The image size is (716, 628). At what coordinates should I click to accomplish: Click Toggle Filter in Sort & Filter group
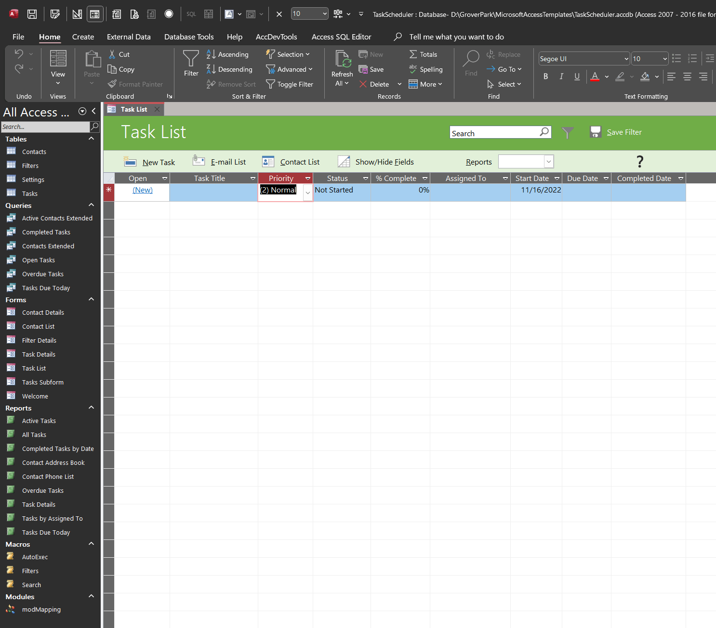click(x=290, y=84)
